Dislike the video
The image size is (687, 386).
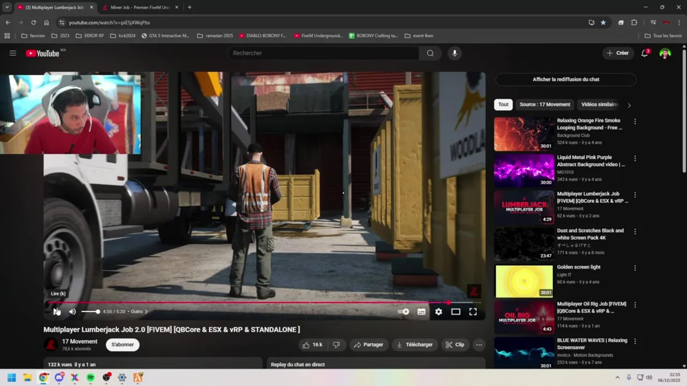(337, 345)
